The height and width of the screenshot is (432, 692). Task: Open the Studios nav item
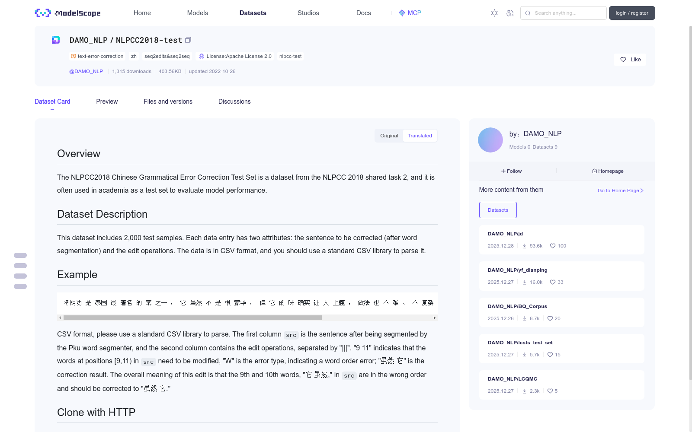coord(308,13)
